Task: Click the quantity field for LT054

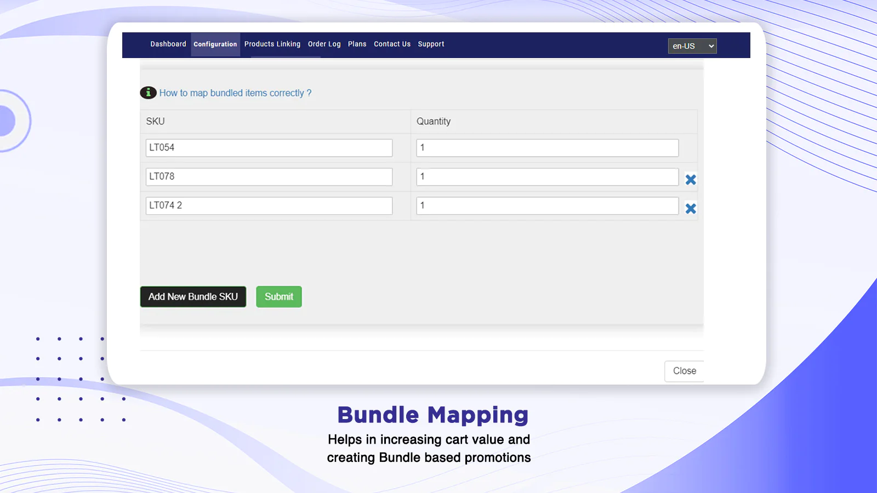Action: click(x=547, y=148)
